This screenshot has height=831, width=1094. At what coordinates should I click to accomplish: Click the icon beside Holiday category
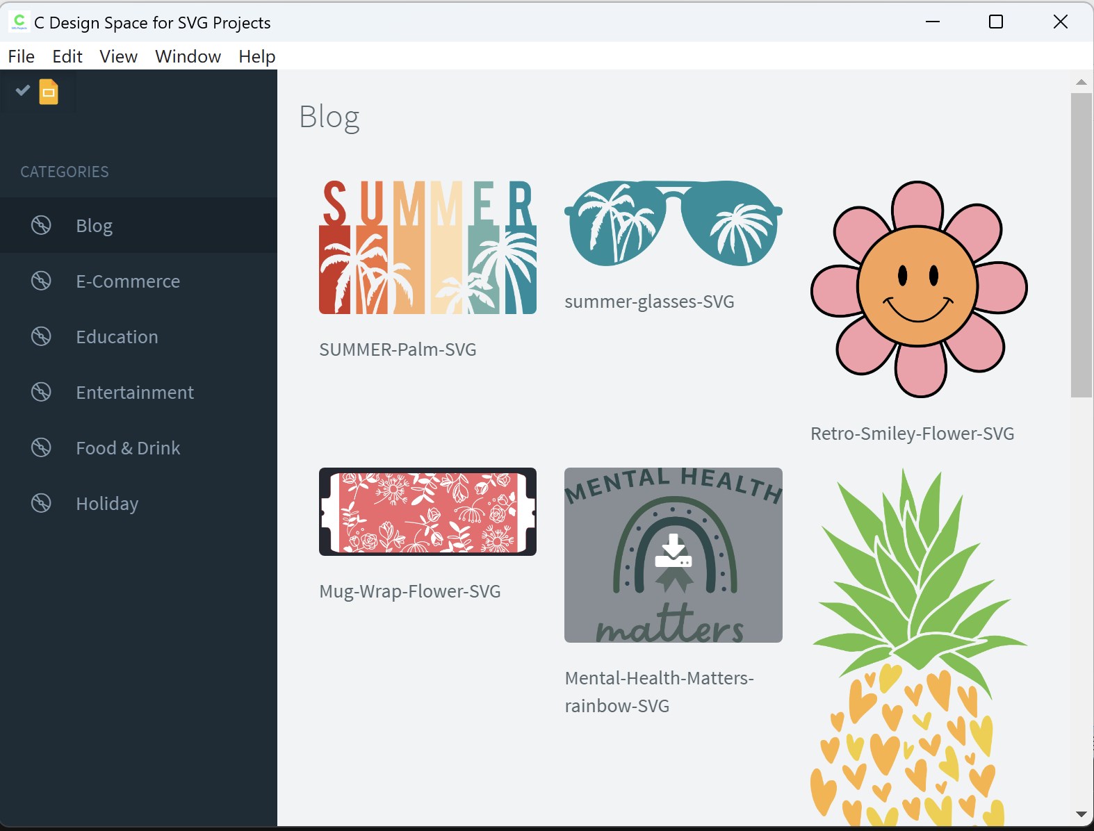point(41,503)
